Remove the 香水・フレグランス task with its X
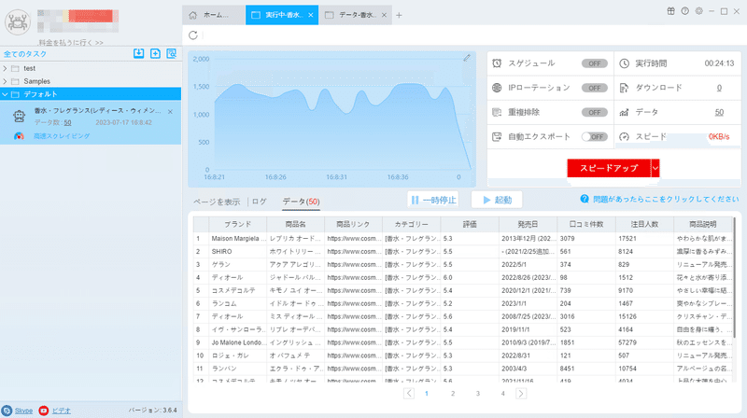 [170, 111]
